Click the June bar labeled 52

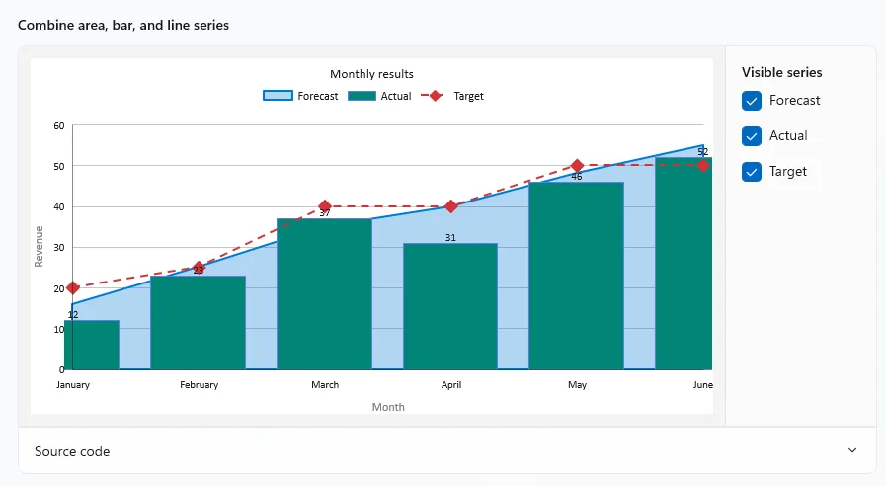(x=684, y=264)
